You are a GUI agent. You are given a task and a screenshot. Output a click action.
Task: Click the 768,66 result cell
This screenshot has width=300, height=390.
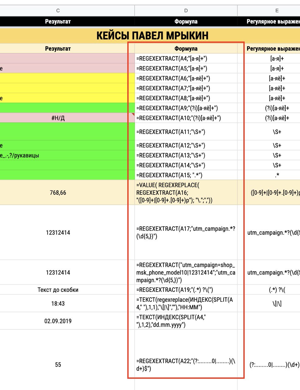pyautogui.click(x=67, y=193)
